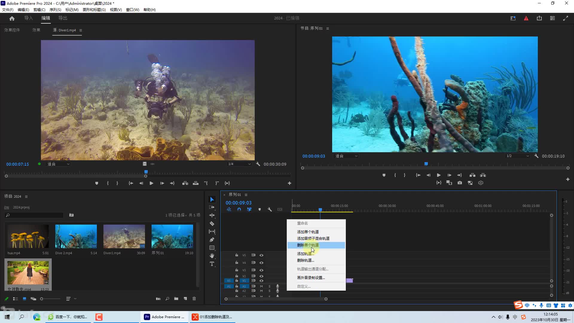Image resolution: width=574 pixels, height=323 pixels.
Task: Open timeline 序列01 panel menu
Action: [246, 195]
